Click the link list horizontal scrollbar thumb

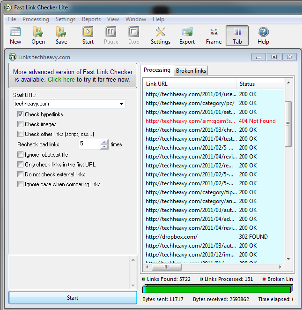click(x=166, y=267)
